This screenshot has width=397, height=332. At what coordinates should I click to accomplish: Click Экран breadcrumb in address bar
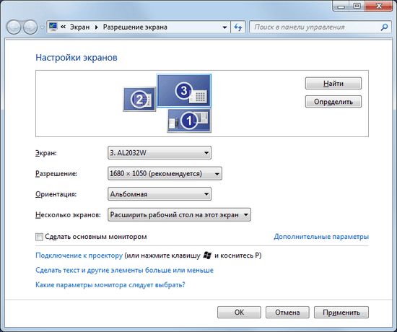pos(79,27)
